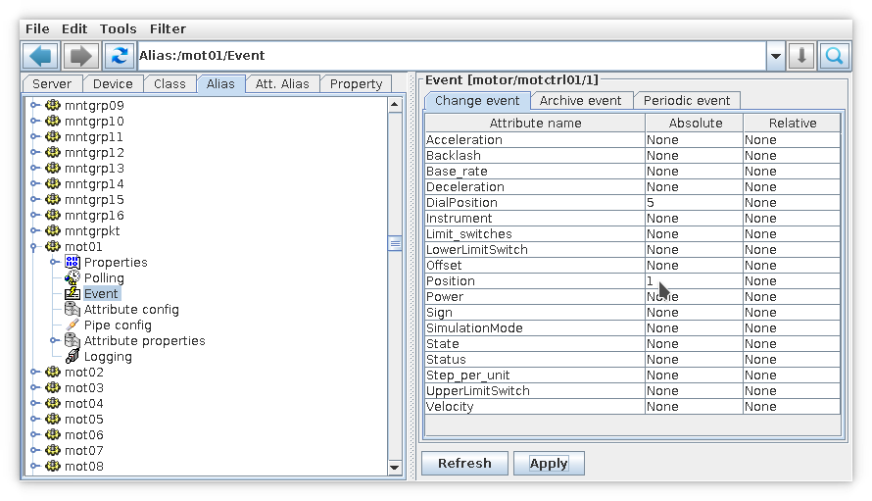Click the Pipe config item
872x501 pixels.
point(118,326)
